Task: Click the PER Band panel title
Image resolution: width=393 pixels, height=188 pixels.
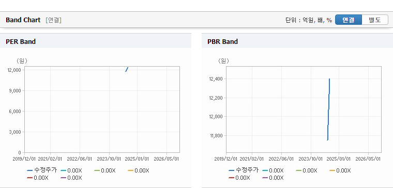Action: click(x=21, y=41)
